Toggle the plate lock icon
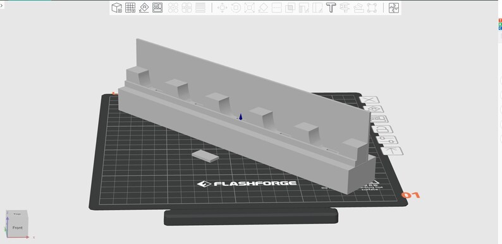 (x=383, y=130)
